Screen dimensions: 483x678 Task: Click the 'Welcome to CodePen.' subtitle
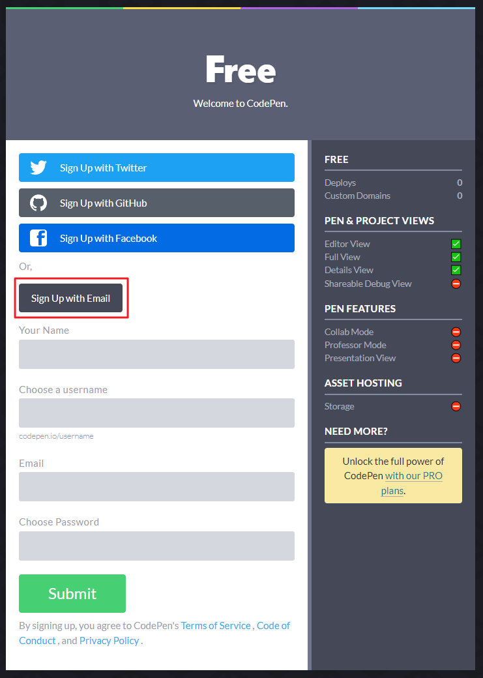pos(241,104)
